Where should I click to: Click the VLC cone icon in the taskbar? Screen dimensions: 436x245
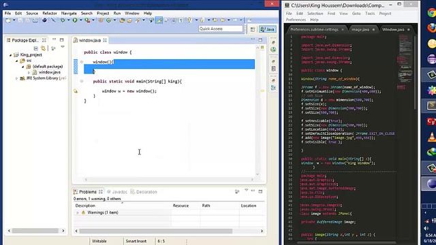pos(432,137)
